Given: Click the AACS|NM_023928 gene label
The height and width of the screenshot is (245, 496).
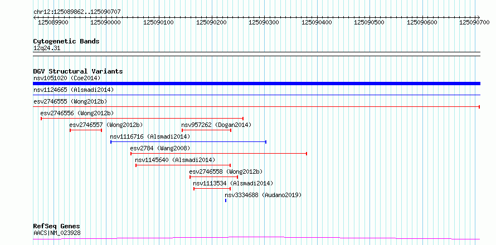Looking at the screenshot, I should click(57, 233).
